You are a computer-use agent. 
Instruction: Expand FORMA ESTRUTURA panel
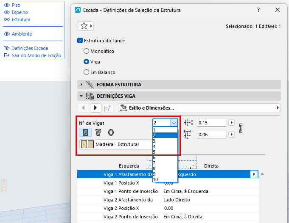[x=81, y=85]
